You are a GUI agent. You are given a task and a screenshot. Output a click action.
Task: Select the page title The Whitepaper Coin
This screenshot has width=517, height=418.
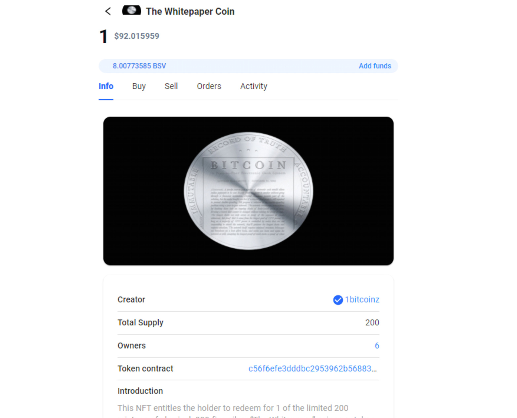[190, 12]
